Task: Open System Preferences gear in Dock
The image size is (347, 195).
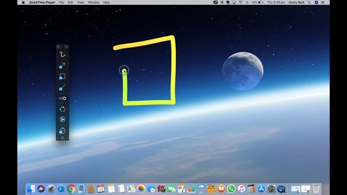Action: coord(271,189)
